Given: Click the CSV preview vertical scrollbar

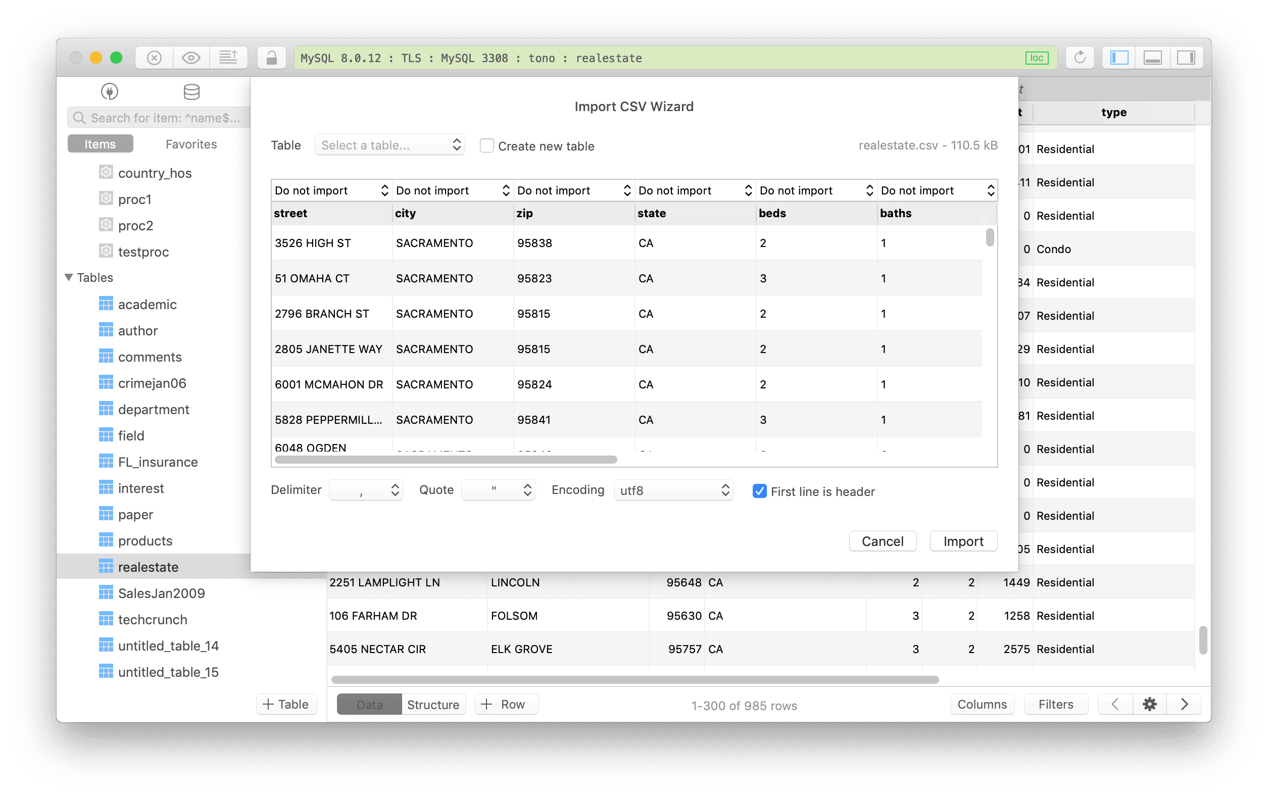Looking at the screenshot, I should 990,237.
